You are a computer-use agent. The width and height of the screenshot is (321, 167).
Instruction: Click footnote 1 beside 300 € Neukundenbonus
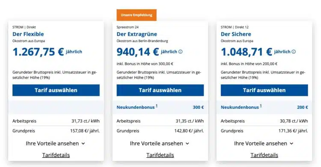click(x=157, y=106)
